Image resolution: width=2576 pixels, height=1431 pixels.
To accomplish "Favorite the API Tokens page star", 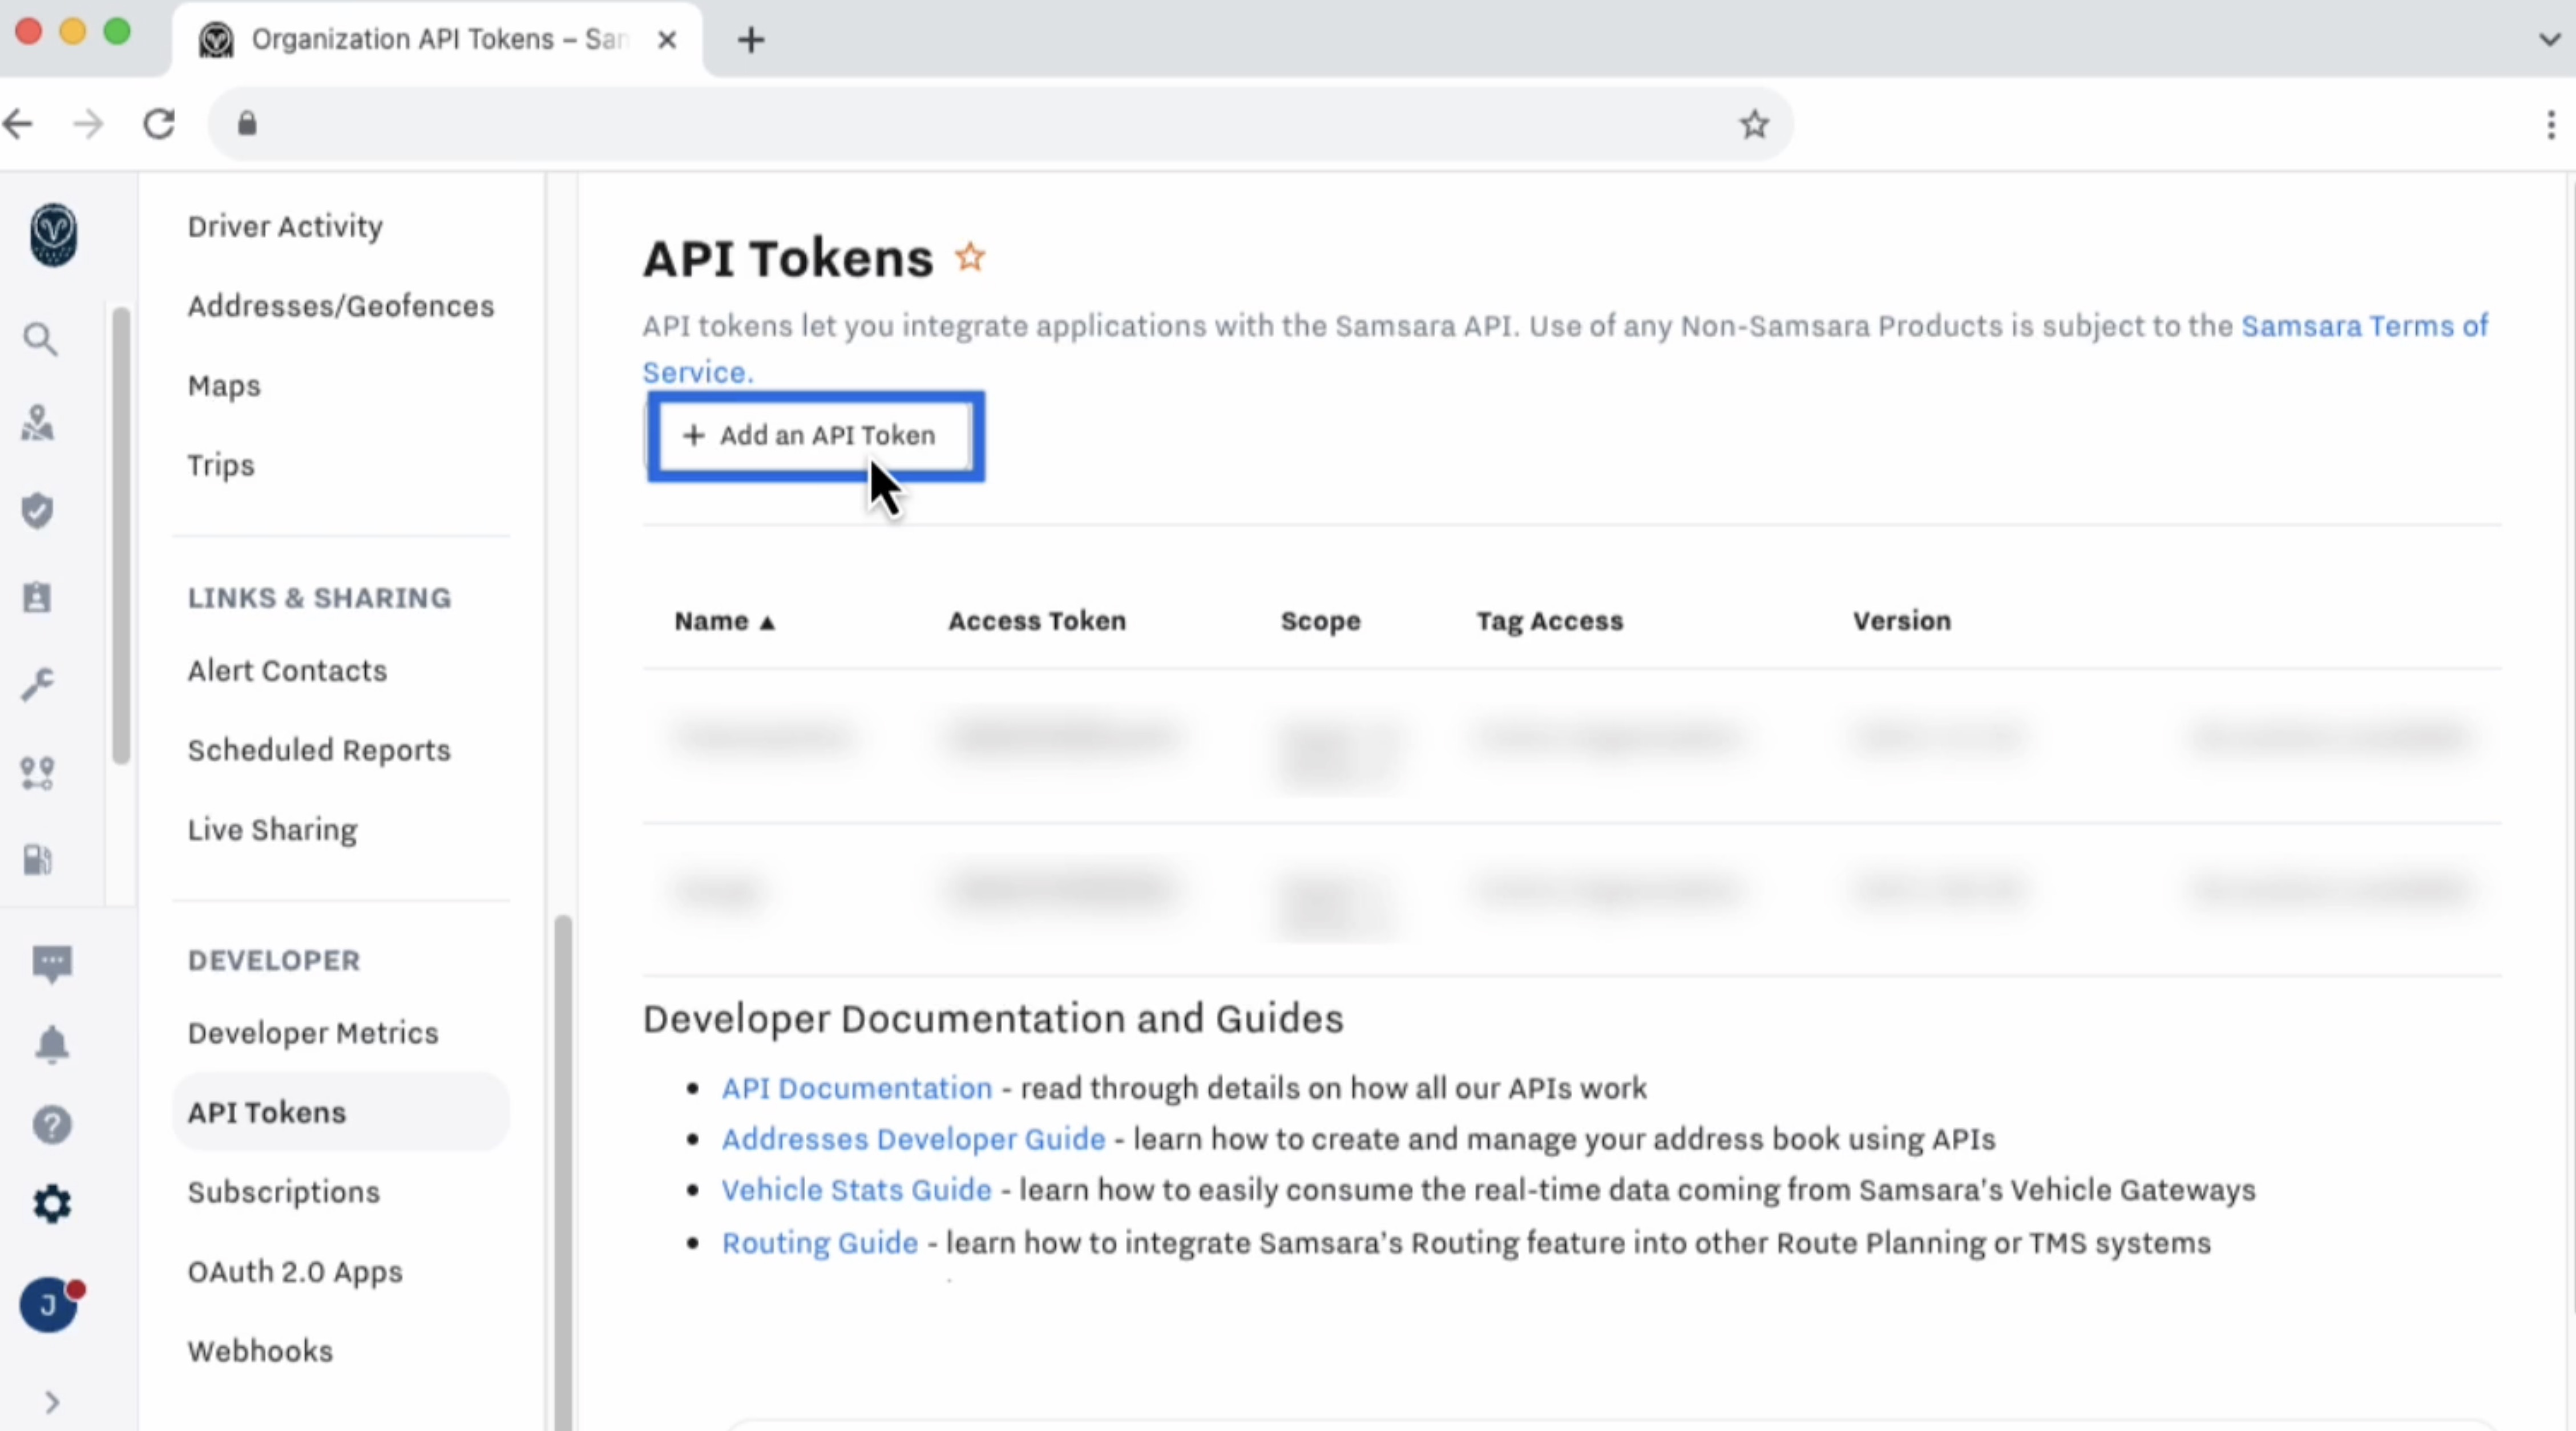I will 970,258.
